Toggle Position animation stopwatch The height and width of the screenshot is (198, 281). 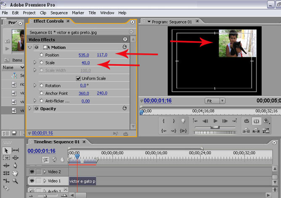click(41, 55)
